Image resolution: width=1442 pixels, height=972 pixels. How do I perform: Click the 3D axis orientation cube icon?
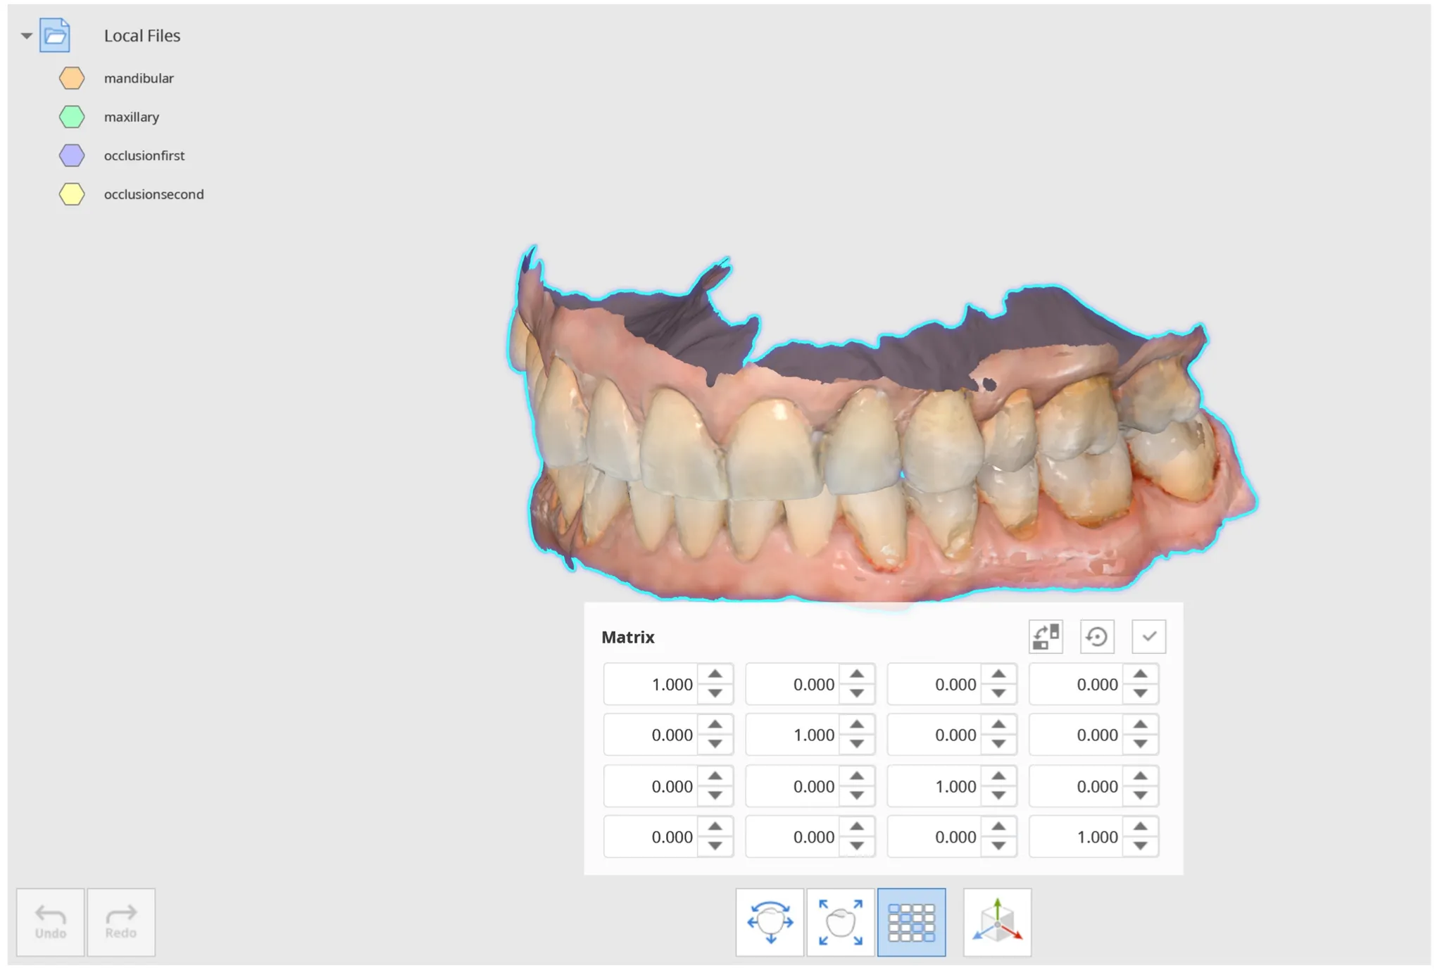tap(997, 921)
